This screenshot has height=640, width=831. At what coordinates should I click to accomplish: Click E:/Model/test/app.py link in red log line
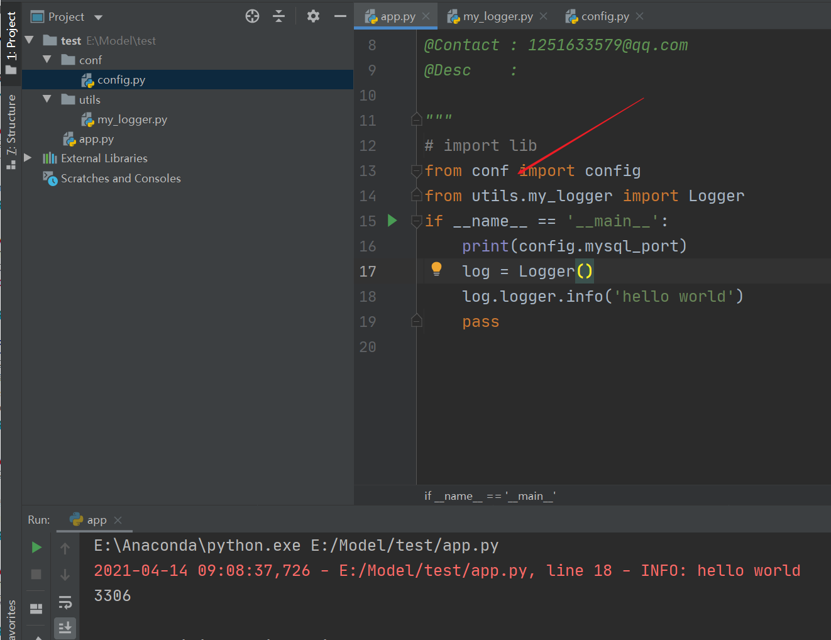pos(434,570)
